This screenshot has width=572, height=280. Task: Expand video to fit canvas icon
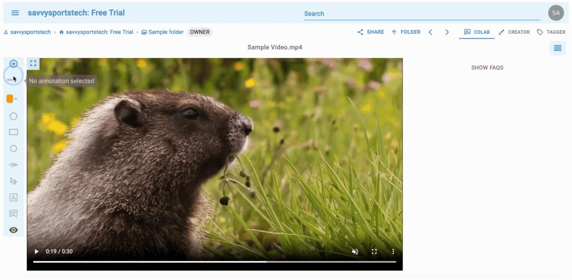tap(33, 63)
